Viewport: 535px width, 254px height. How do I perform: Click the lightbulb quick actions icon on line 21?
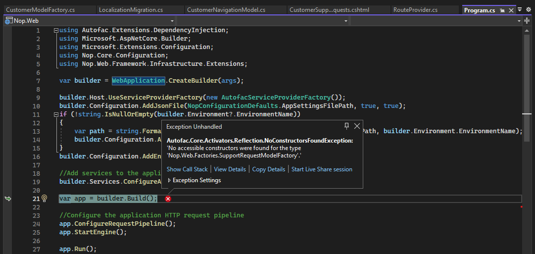coord(45,199)
